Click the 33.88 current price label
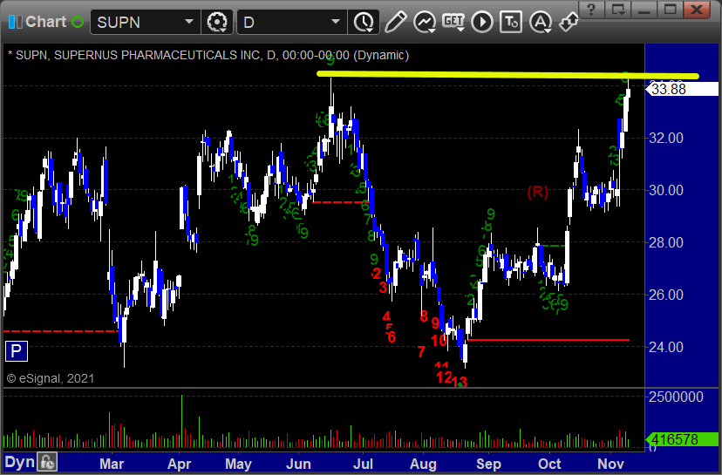The width and height of the screenshot is (722, 475). (x=682, y=89)
